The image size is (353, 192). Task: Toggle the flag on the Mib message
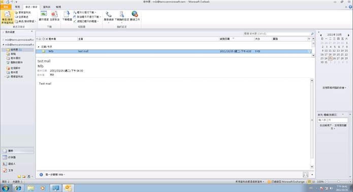[309, 51]
